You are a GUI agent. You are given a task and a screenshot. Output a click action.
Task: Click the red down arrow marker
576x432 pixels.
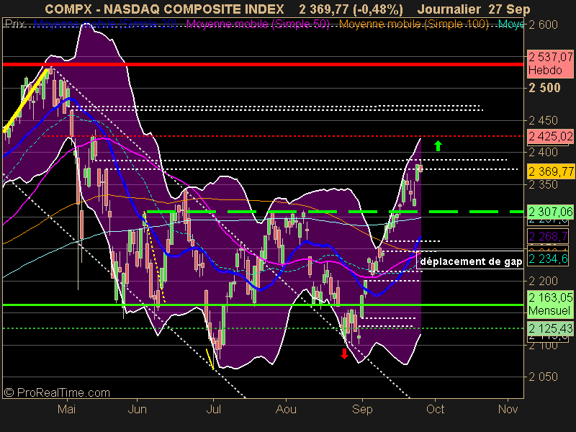pos(344,354)
